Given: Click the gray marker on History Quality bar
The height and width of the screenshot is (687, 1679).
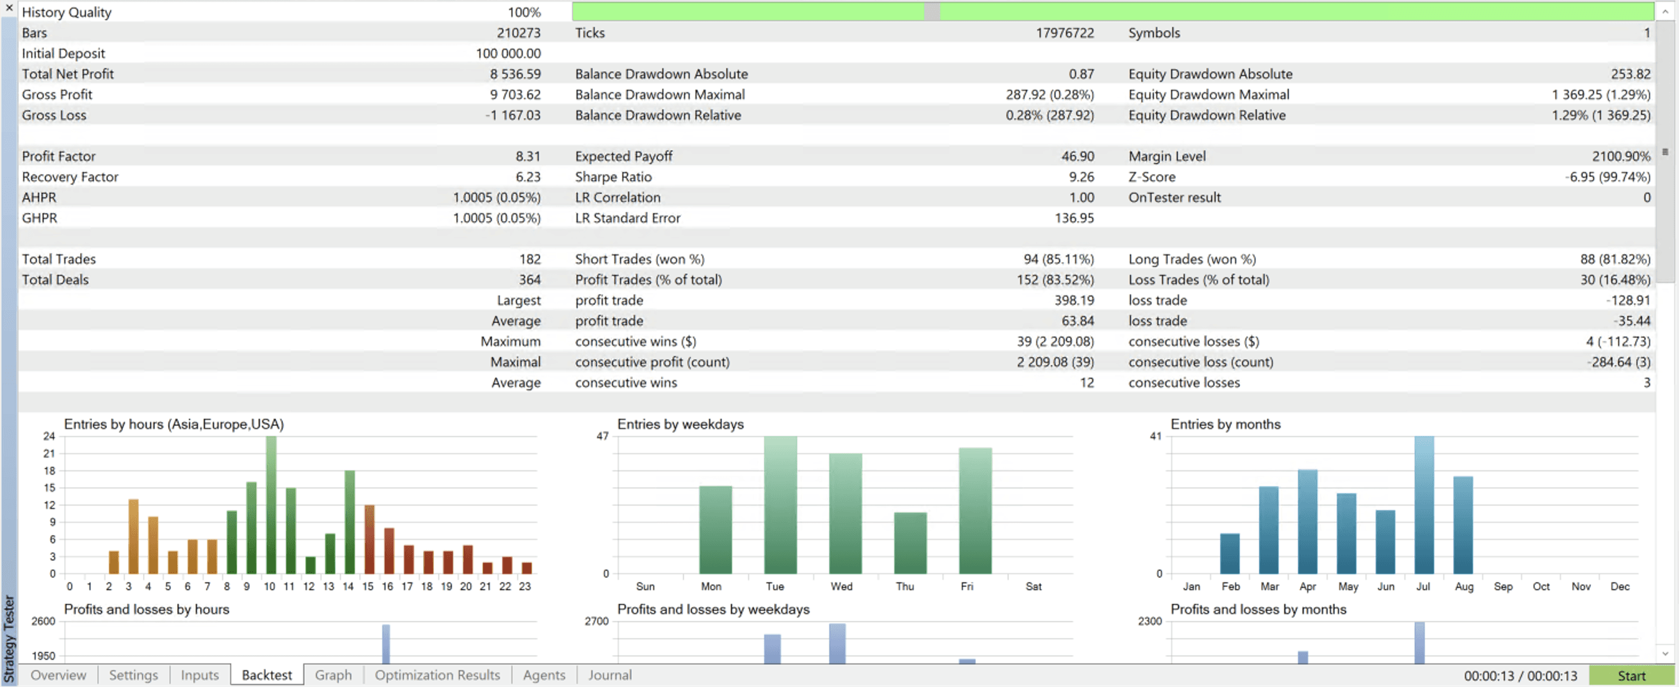Looking at the screenshot, I should pos(932,11).
